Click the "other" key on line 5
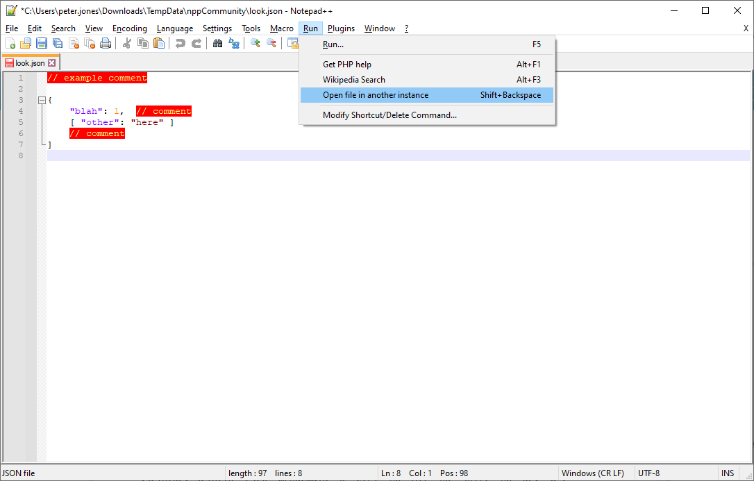The height and width of the screenshot is (481, 754). pos(99,122)
